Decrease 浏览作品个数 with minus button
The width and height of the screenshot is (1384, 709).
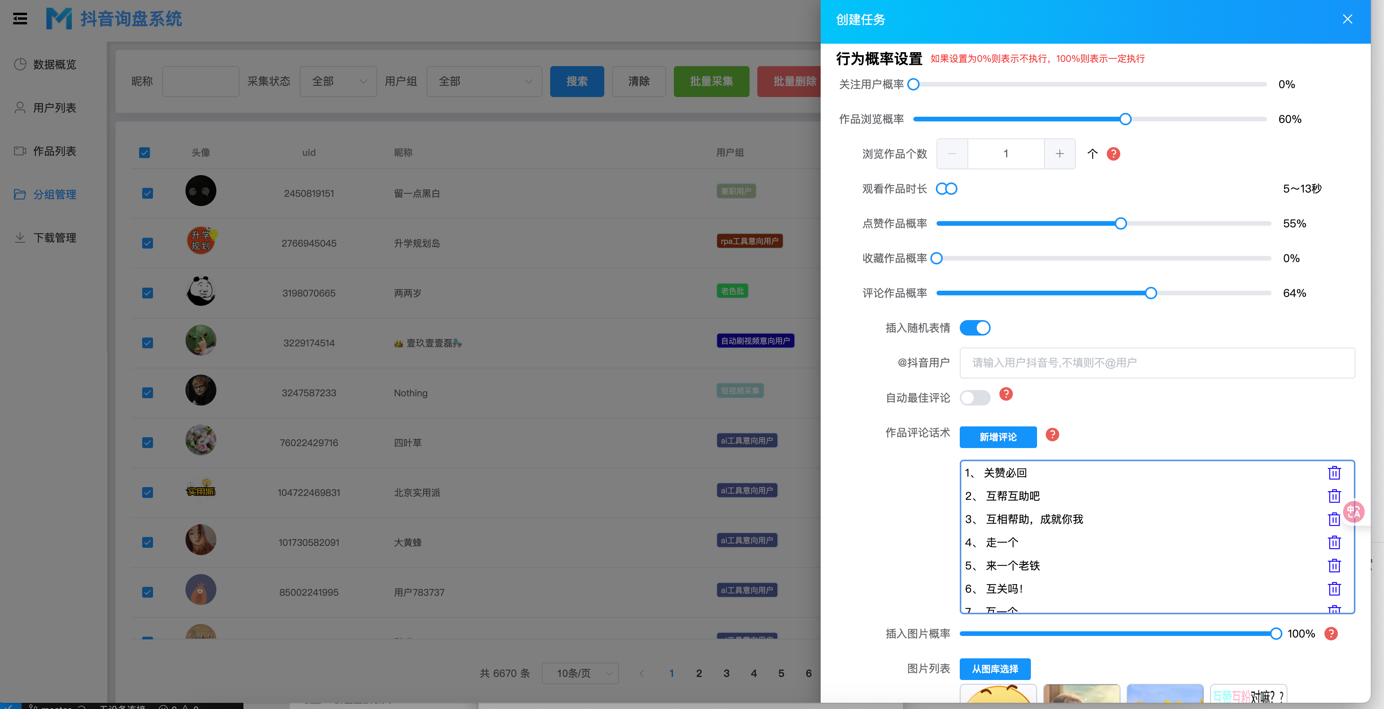tap(952, 154)
